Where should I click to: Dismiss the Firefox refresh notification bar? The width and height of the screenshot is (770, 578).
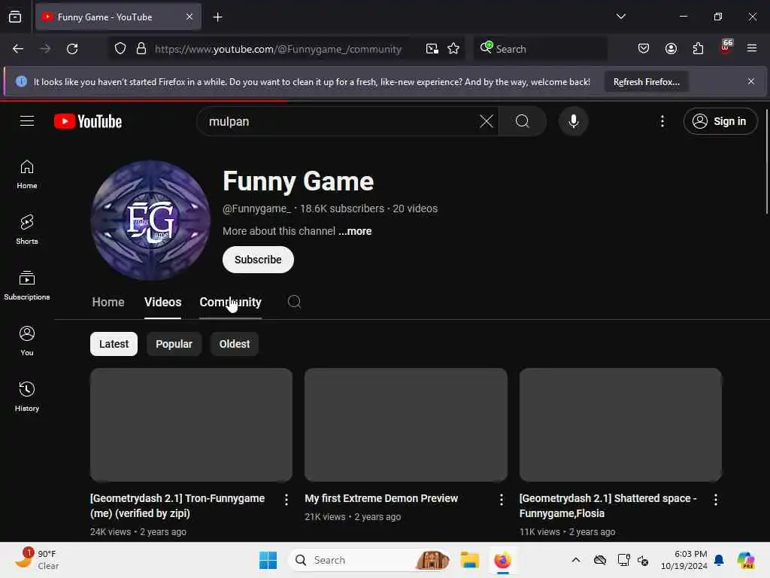point(751,81)
